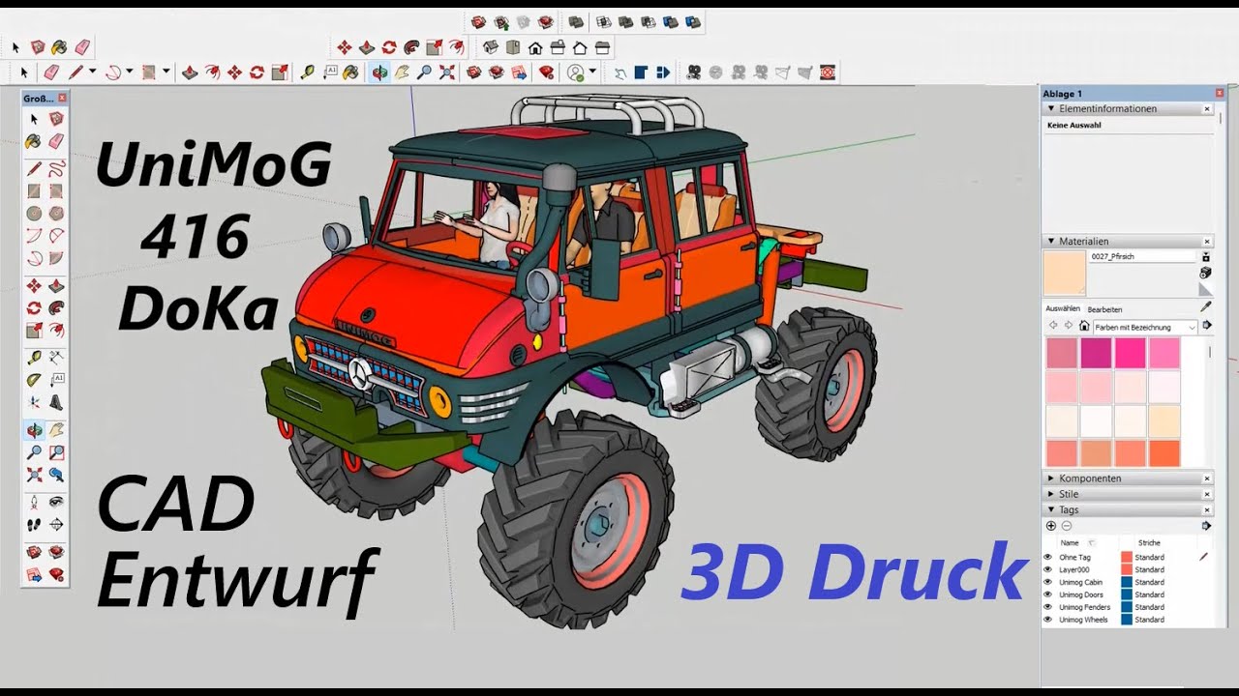
Task: Toggle visibility of Layer000
Action: (1047, 569)
